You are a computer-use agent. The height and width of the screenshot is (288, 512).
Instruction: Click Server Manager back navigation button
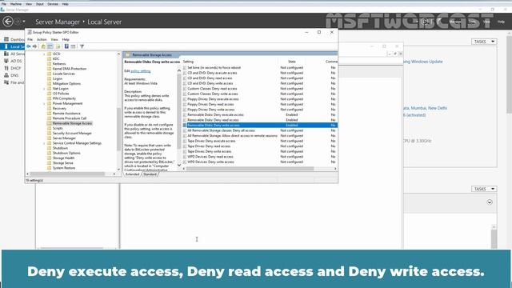[8, 22]
